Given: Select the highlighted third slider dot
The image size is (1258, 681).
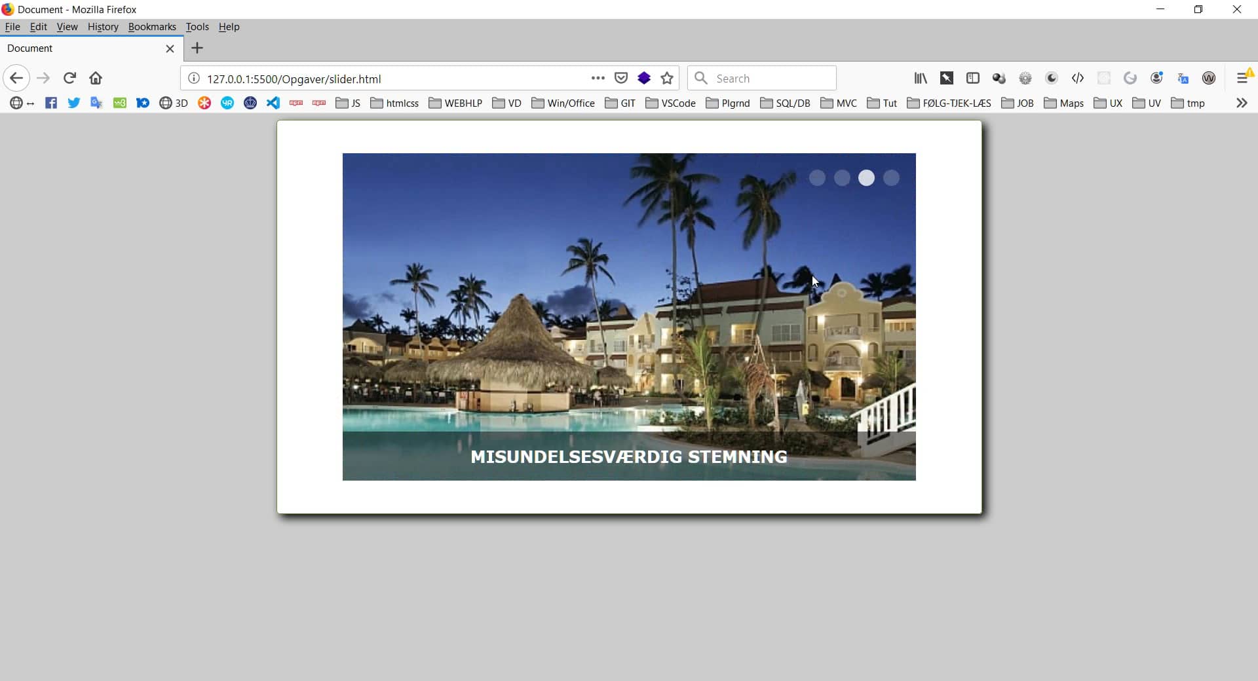Looking at the screenshot, I should (866, 178).
